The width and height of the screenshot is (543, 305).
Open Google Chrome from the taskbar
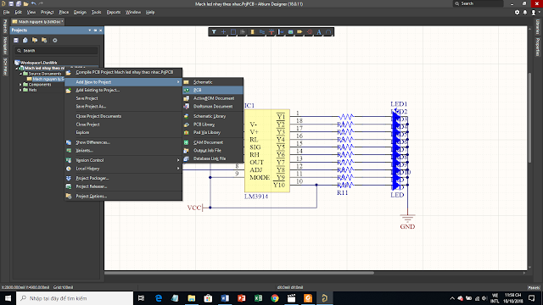click(275, 298)
